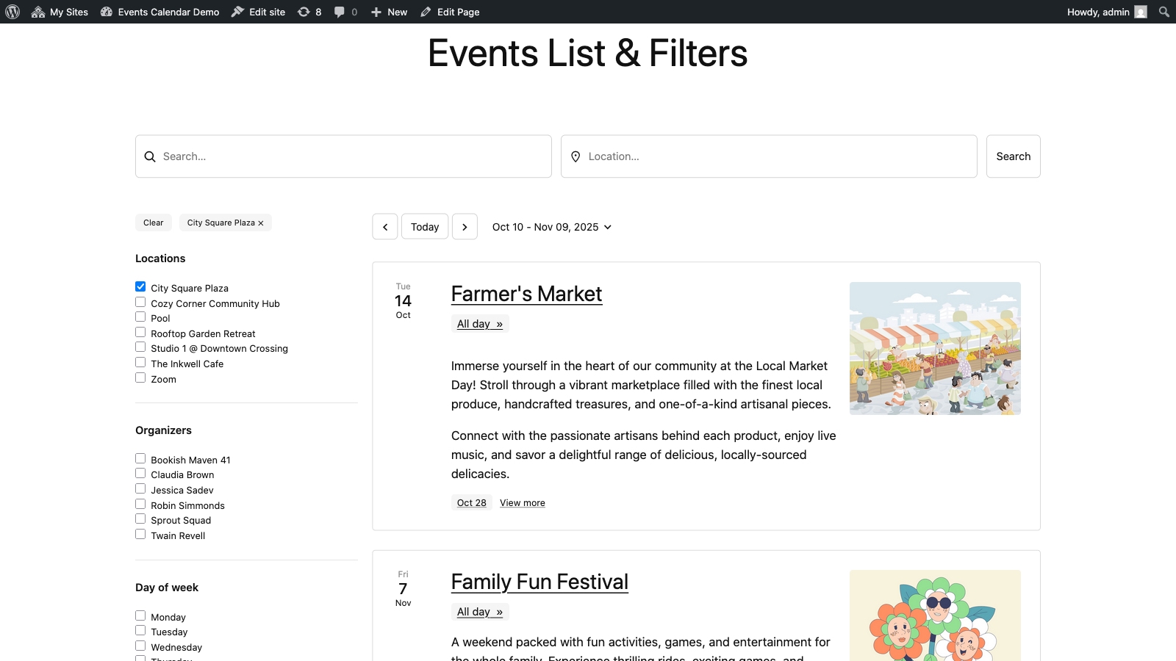Click the WordPress logo icon
This screenshot has height=661, width=1176.
pyautogui.click(x=12, y=12)
